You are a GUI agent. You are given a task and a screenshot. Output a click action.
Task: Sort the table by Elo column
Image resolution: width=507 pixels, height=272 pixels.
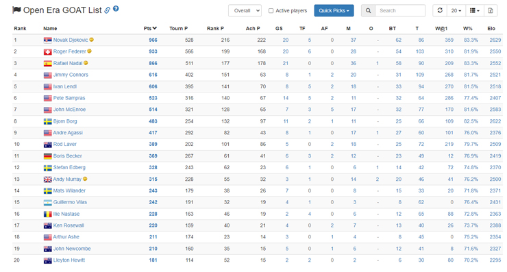pos(491,29)
